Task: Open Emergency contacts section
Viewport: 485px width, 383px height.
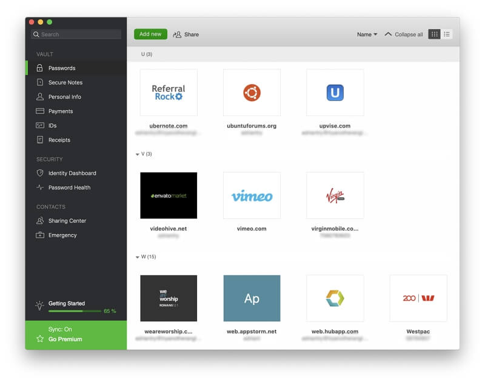Action: tap(76, 235)
